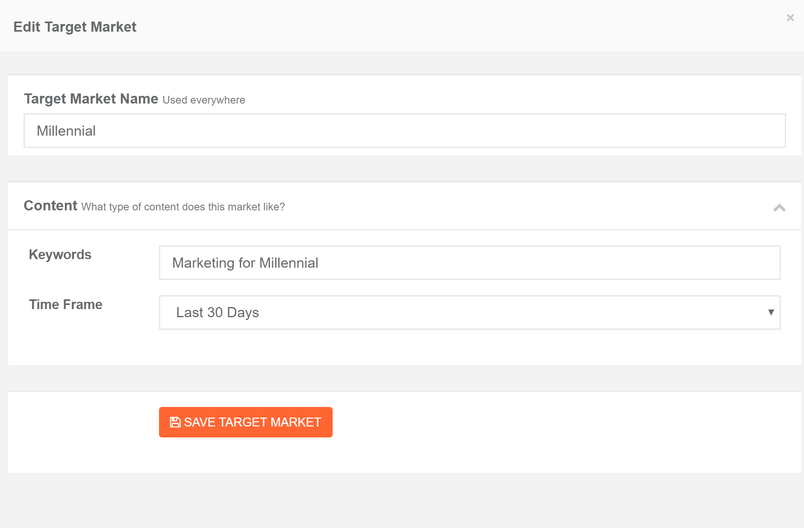Click the Edit Target Market title
This screenshot has width=804, height=528.
[75, 27]
